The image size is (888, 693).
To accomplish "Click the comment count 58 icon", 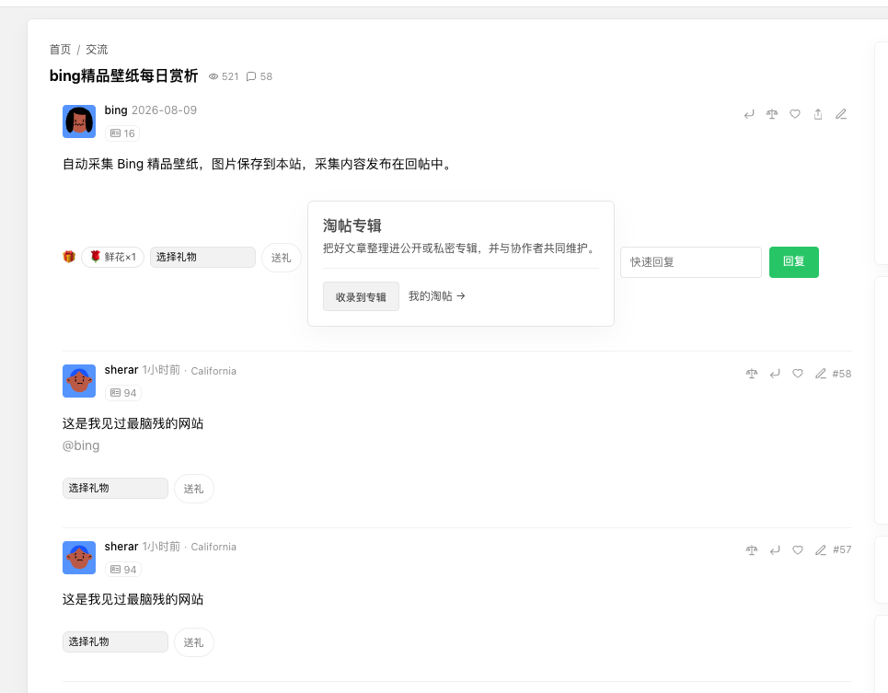I will [259, 76].
